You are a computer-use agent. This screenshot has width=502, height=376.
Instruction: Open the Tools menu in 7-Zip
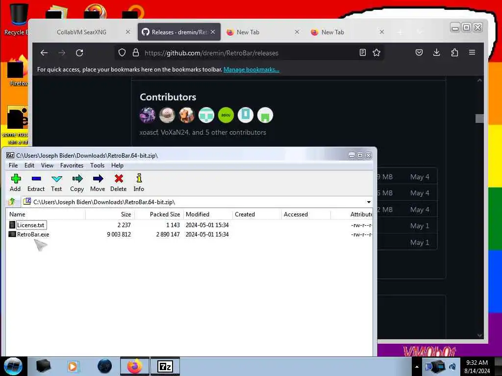[x=97, y=165]
